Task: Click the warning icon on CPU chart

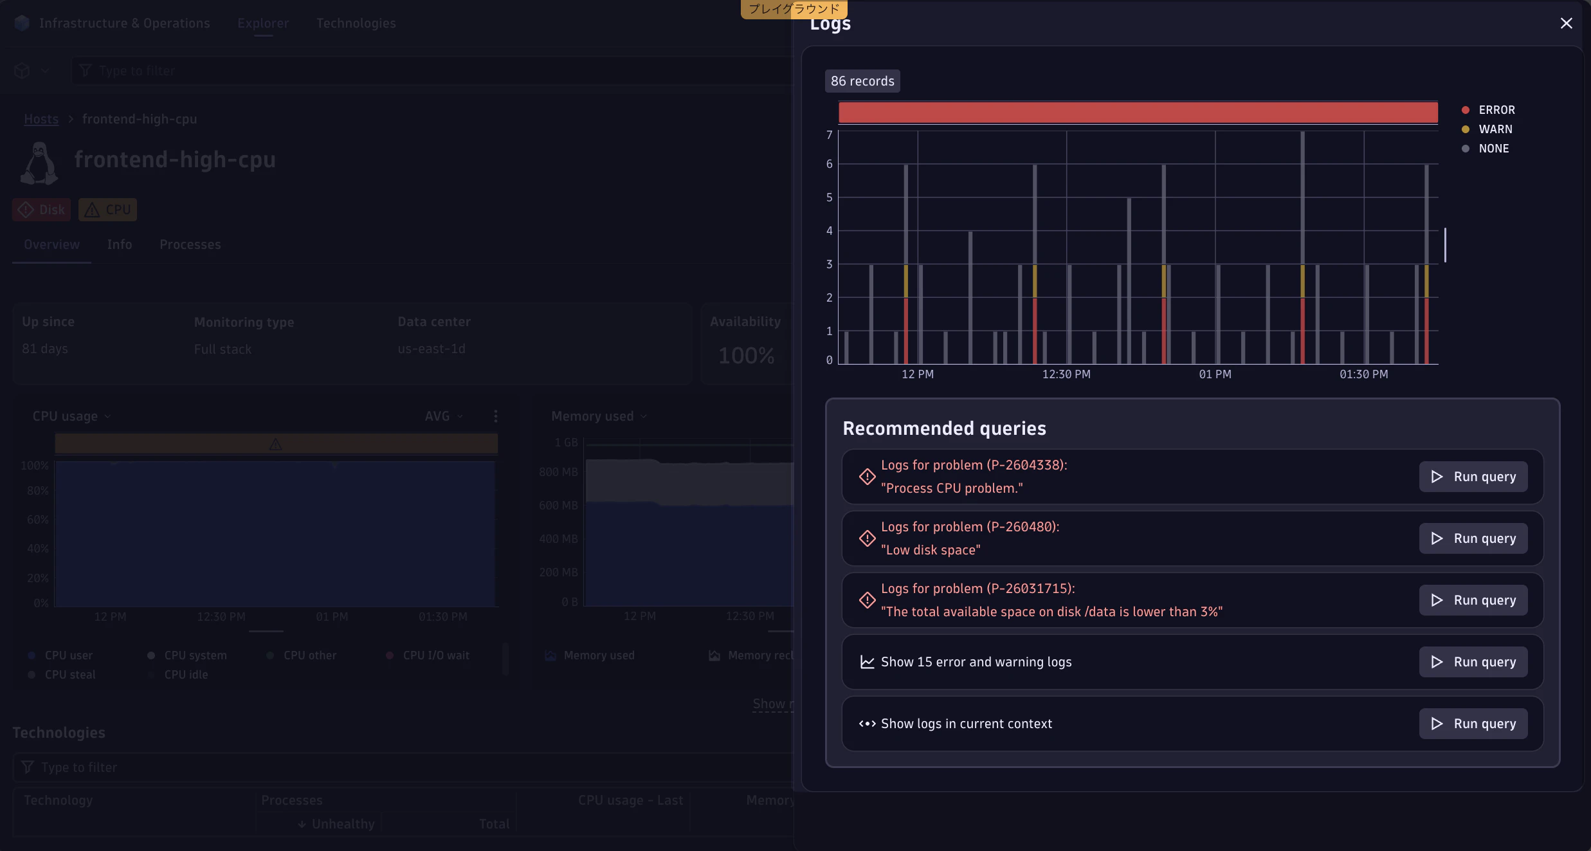Action: 275,444
